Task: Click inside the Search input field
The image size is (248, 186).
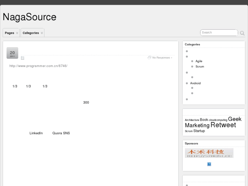Action: [x=218, y=32]
